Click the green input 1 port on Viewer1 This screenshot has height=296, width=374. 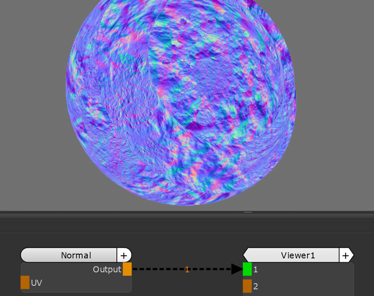[247, 269]
